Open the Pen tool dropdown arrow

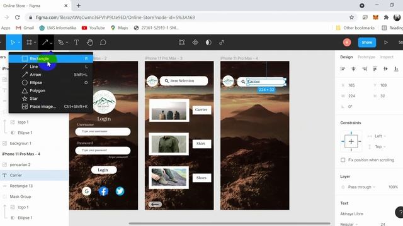[67, 43]
